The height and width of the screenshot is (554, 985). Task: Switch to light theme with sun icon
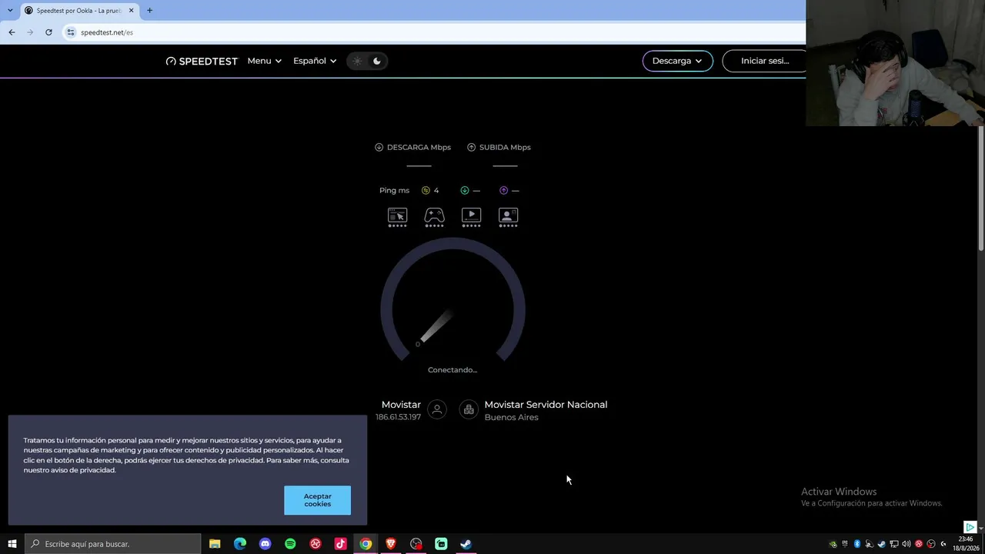coord(358,61)
